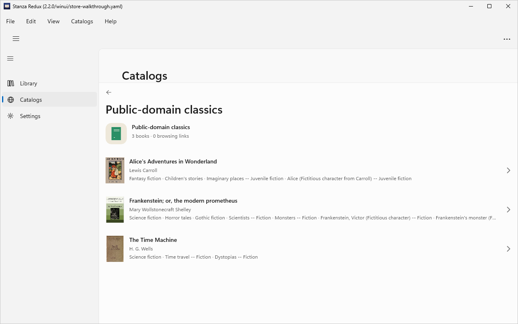Click the small Public-domain classics catalog name
The width and height of the screenshot is (518, 324).
click(x=161, y=127)
